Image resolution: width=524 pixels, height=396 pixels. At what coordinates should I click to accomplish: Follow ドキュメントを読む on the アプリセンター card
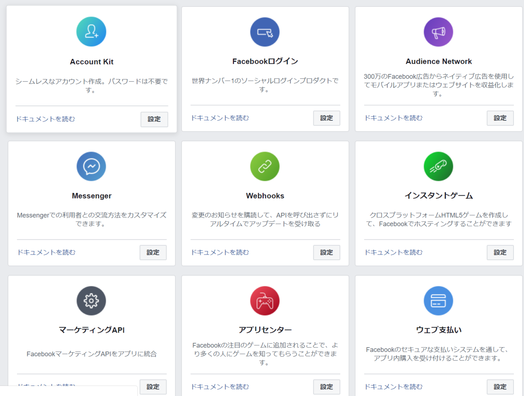pos(220,387)
